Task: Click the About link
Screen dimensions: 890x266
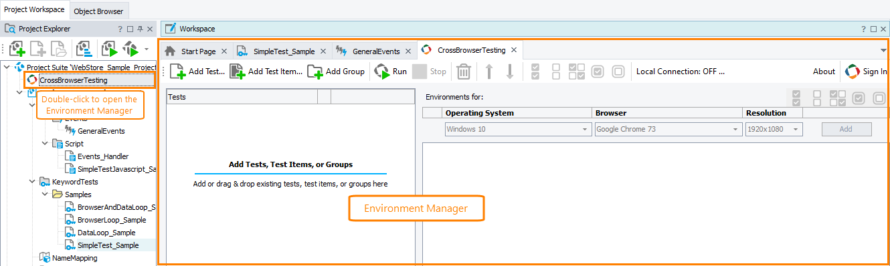Action: click(x=824, y=72)
